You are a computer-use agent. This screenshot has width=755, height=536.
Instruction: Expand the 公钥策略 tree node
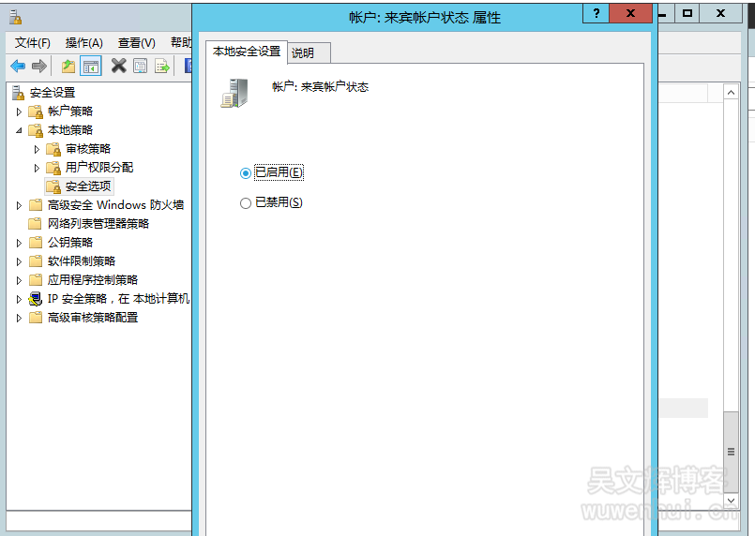19,243
